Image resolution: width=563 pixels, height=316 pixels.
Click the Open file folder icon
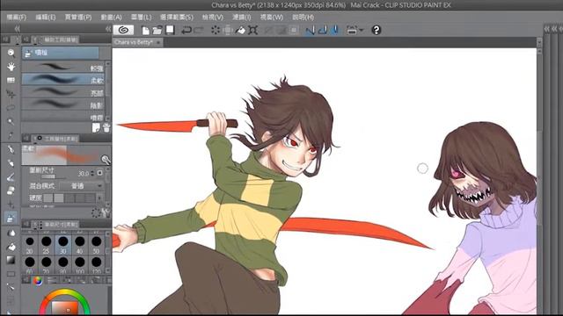pyautogui.click(x=157, y=31)
